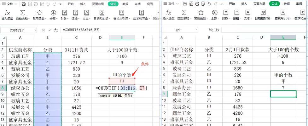Image resolution: width=308 pixels, height=126 pixels.
Task: Switch to 数据 tab in right window
Action: click(x=287, y=4)
